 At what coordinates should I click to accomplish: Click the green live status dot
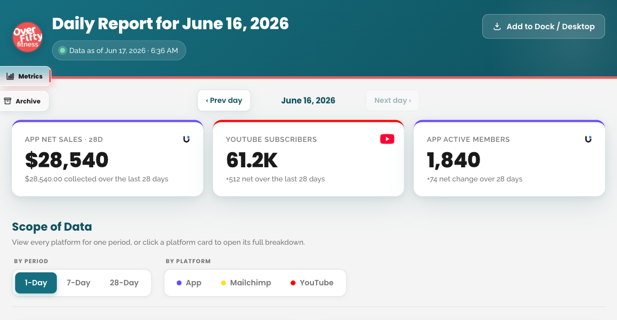[62, 50]
